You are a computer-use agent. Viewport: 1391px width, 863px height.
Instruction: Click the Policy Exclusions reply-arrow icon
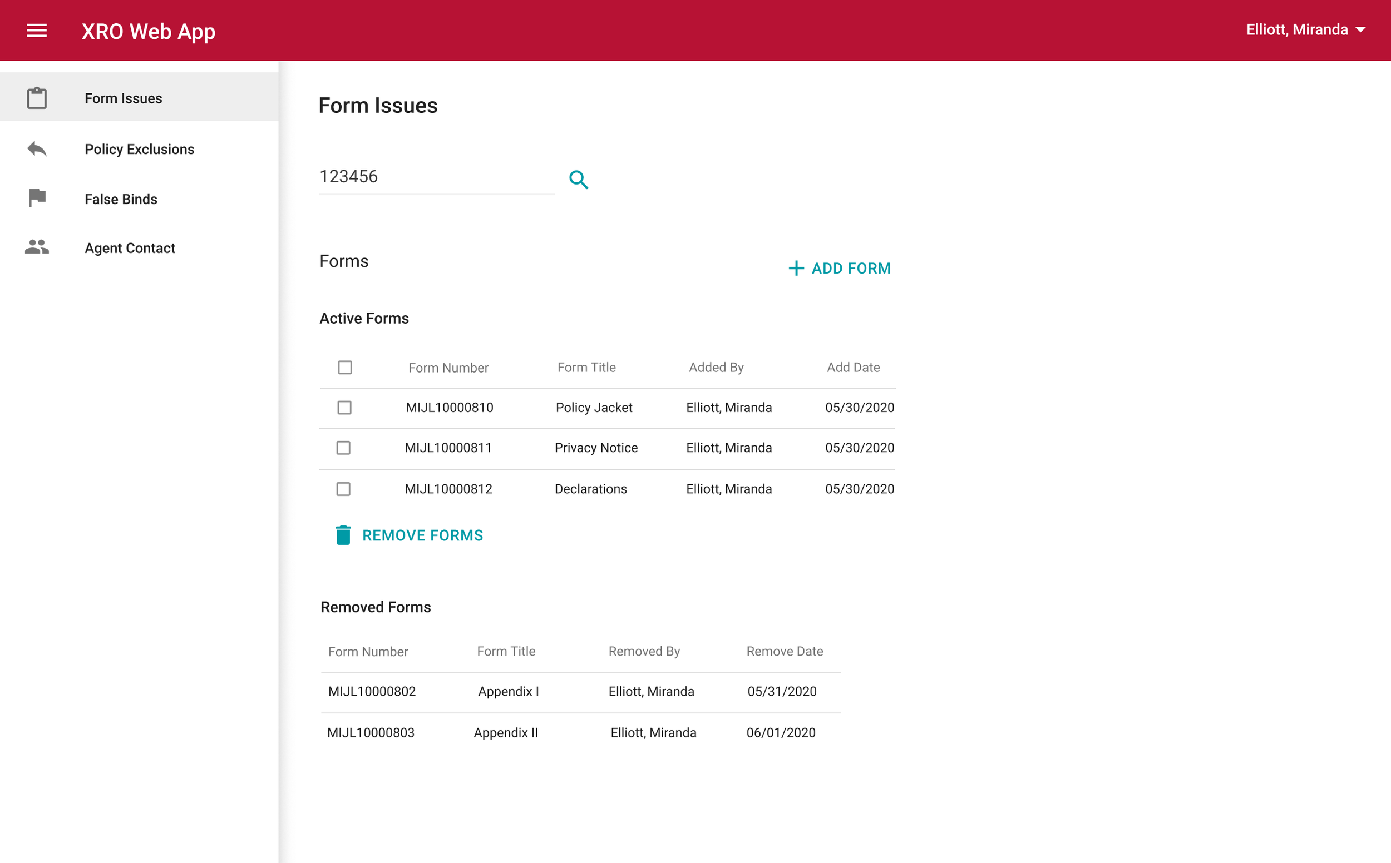coord(37,149)
